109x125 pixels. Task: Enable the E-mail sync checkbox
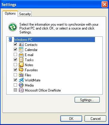click(15, 55)
